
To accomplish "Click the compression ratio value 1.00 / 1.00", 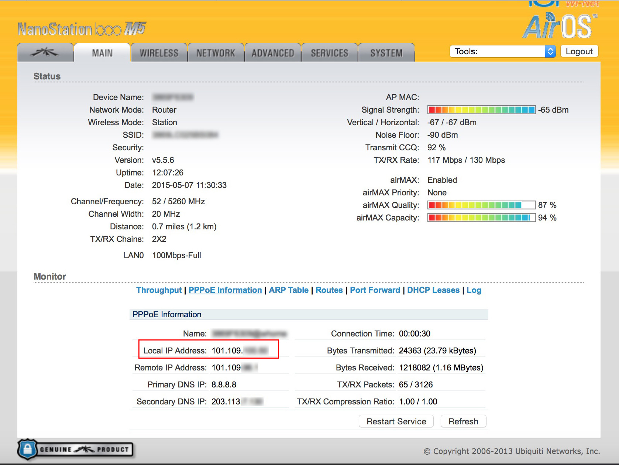I will (x=418, y=401).
